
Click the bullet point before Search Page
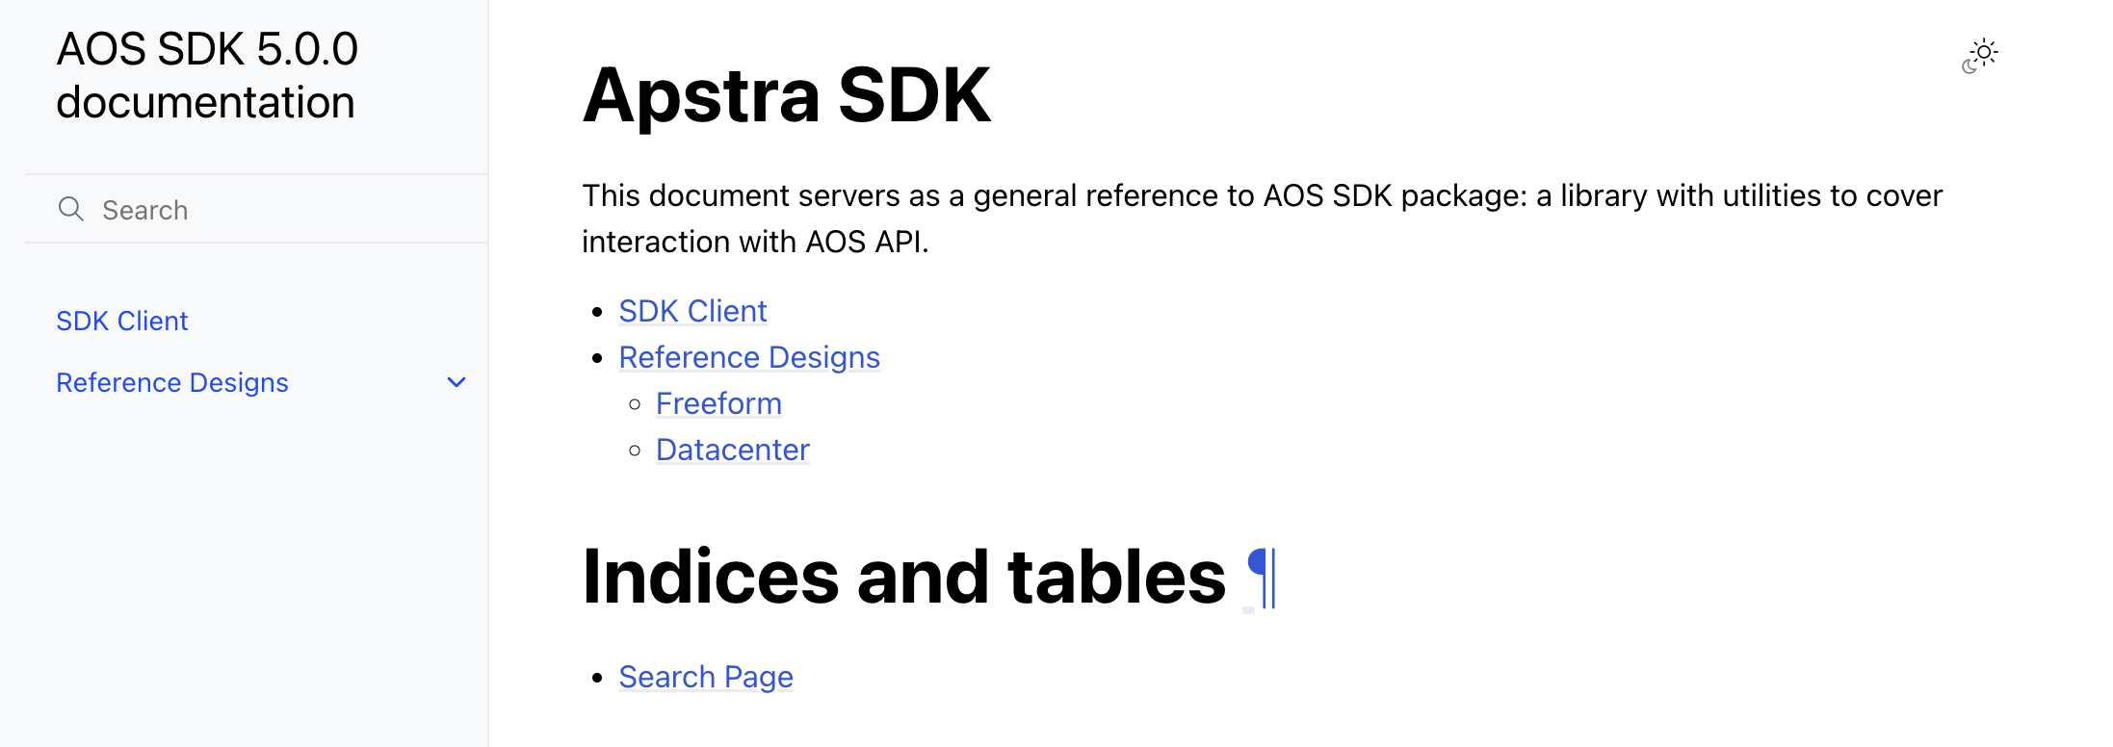[x=598, y=678]
